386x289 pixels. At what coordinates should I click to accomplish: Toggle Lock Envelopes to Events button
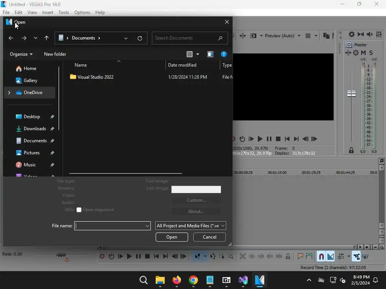[356, 256]
